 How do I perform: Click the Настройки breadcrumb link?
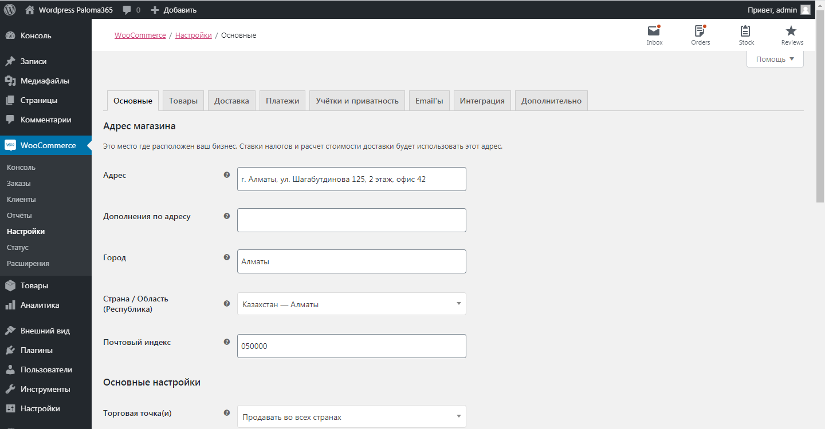(x=193, y=35)
